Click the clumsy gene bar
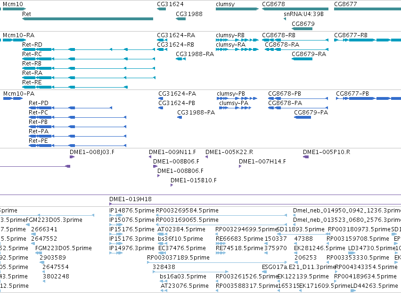The height and width of the screenshot is (293, 401). 237,9
